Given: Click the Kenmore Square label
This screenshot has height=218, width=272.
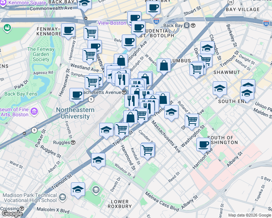Looking at the screenshot, I should 27,3.
